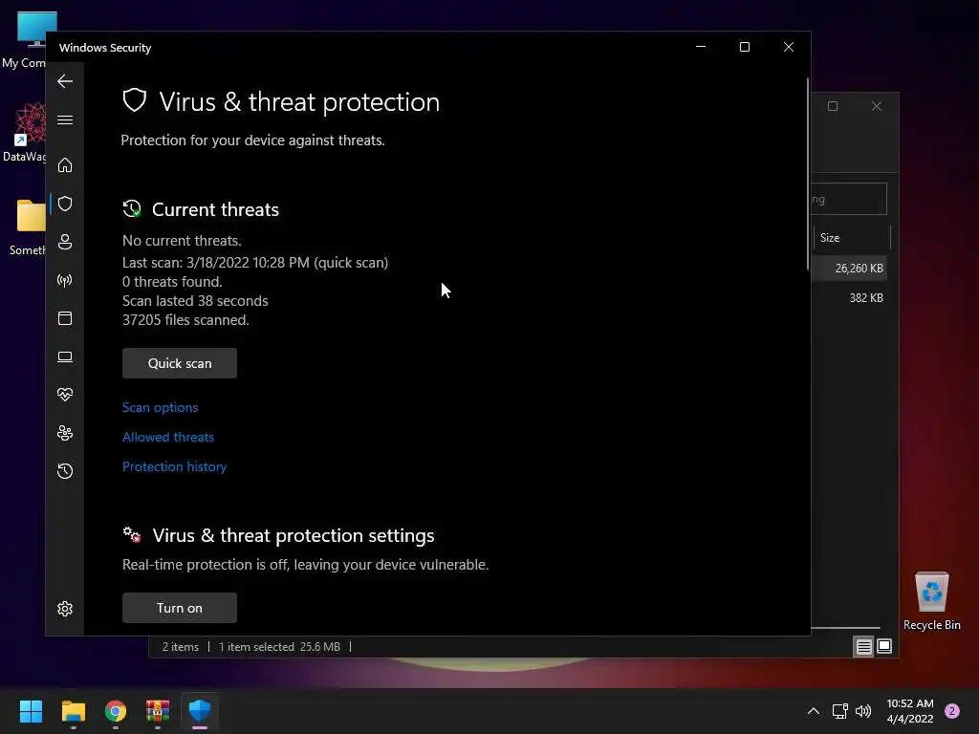Open network status tray icon
This screenshot has height=734, width=979.
839,711
